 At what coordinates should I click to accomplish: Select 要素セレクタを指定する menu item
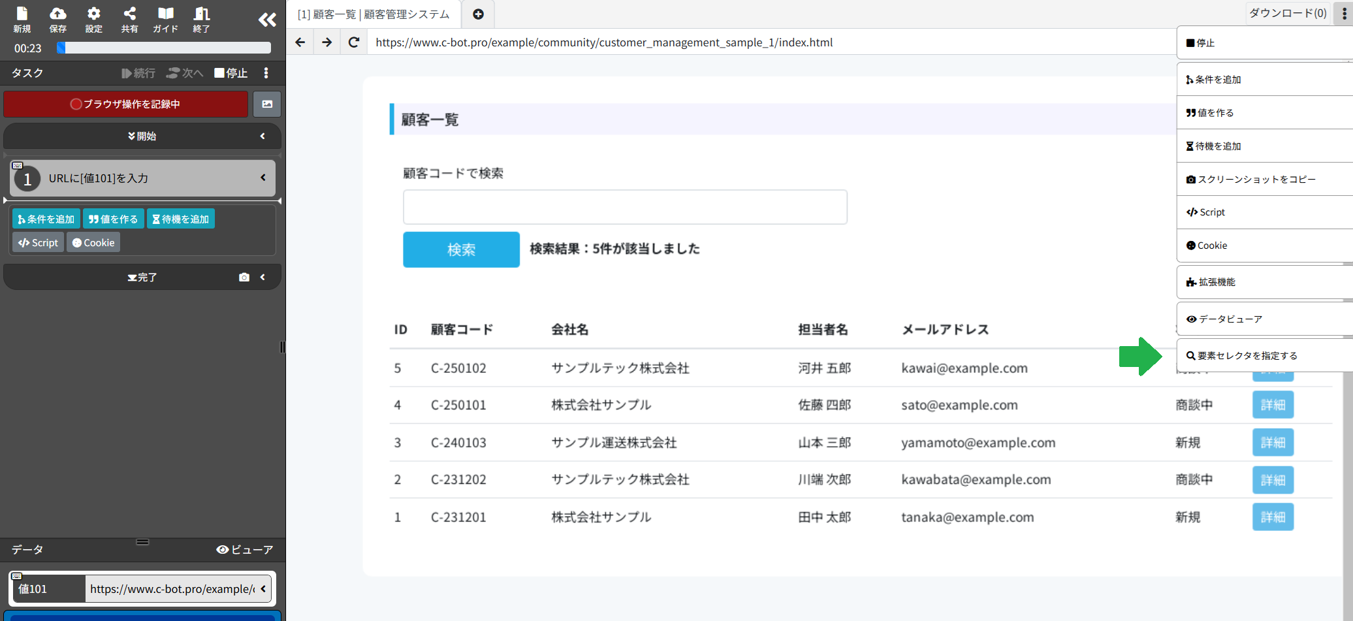pyautogui.click(x=1265, y=356)
